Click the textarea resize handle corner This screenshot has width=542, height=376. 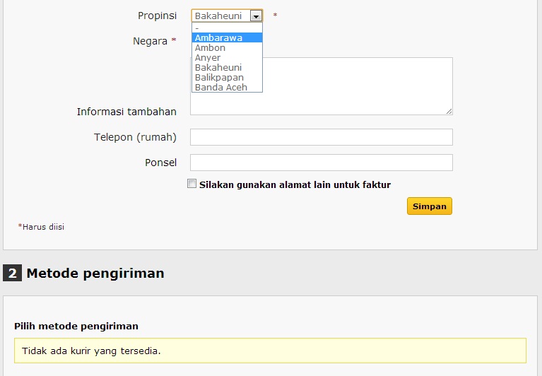(449, 111)
